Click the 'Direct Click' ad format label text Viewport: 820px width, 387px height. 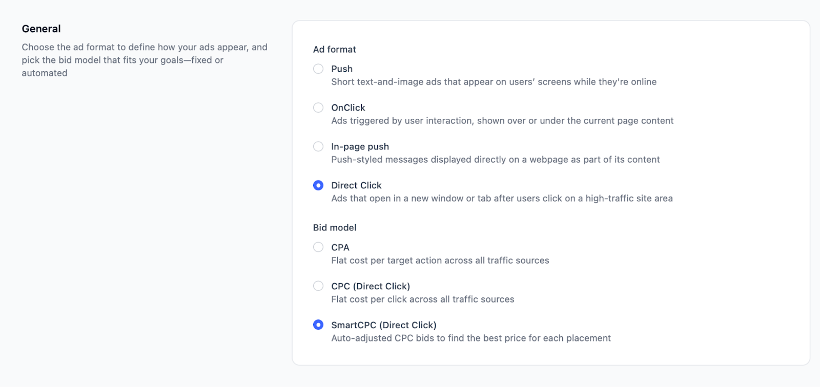coord(356,185)
